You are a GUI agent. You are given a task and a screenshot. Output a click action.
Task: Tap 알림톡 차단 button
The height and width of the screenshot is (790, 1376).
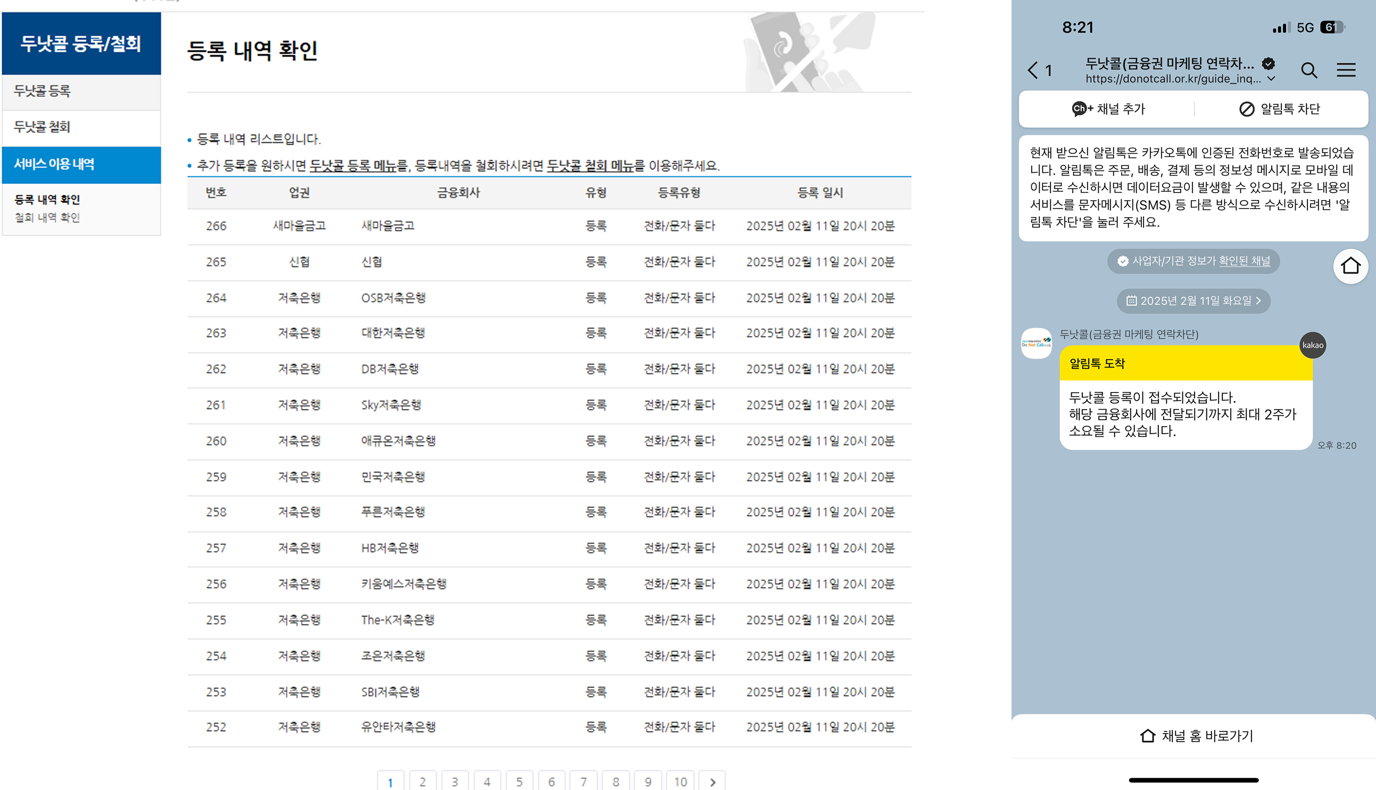[x=1279, y=109]
